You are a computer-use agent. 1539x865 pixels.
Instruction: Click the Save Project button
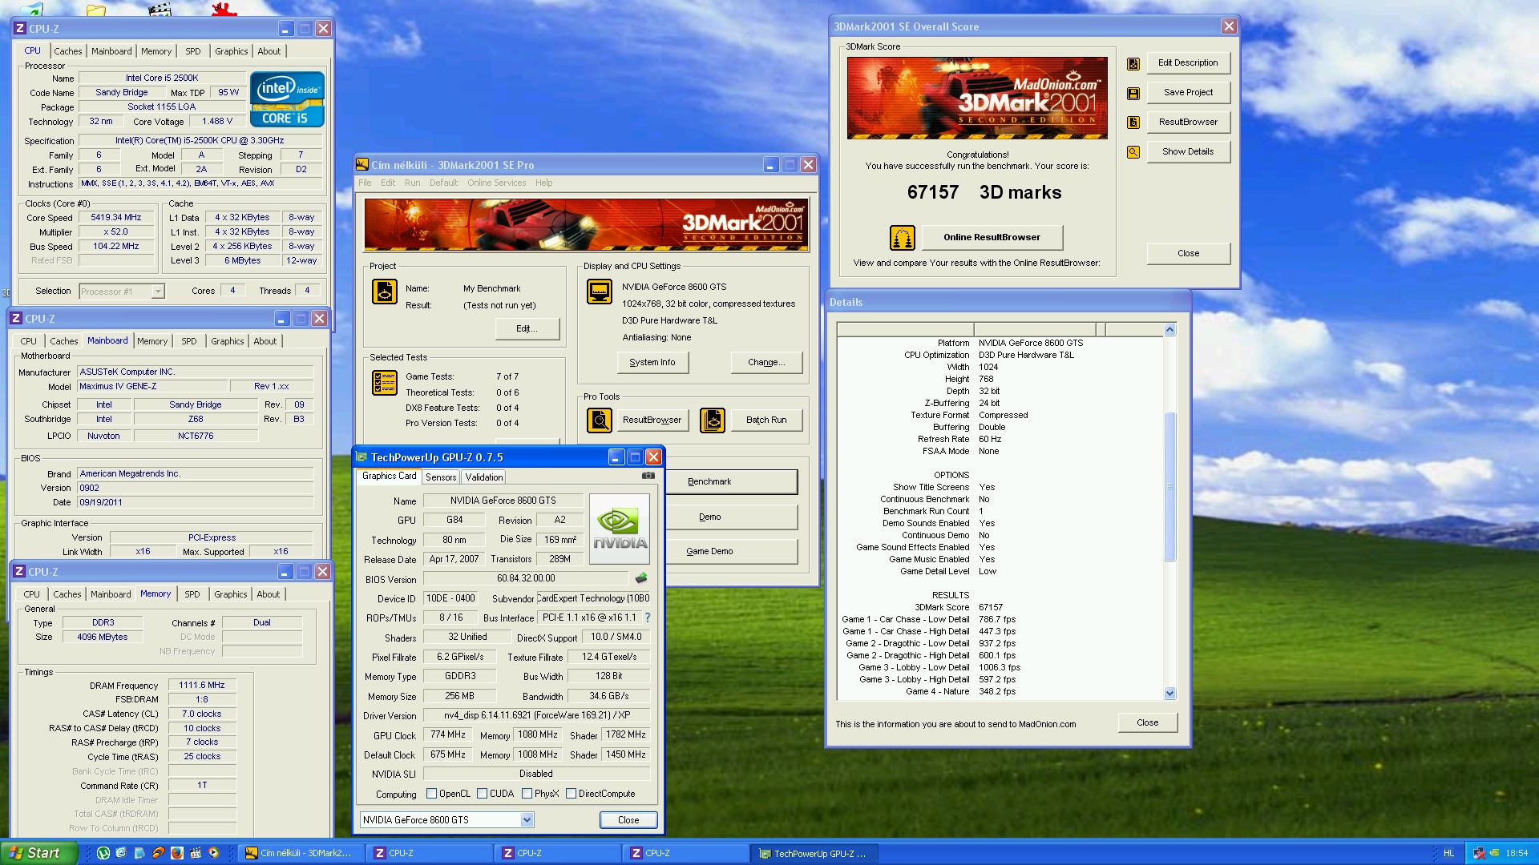1188,93
